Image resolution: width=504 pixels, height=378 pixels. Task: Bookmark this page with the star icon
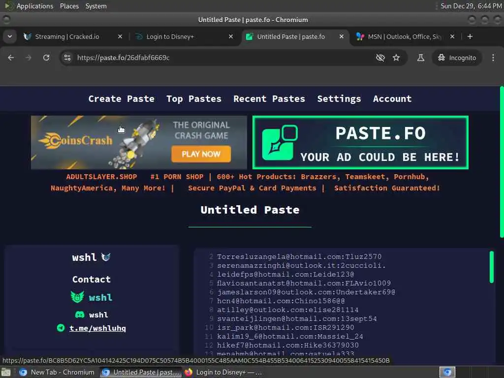pyautogui.click(x=396, y=58)
